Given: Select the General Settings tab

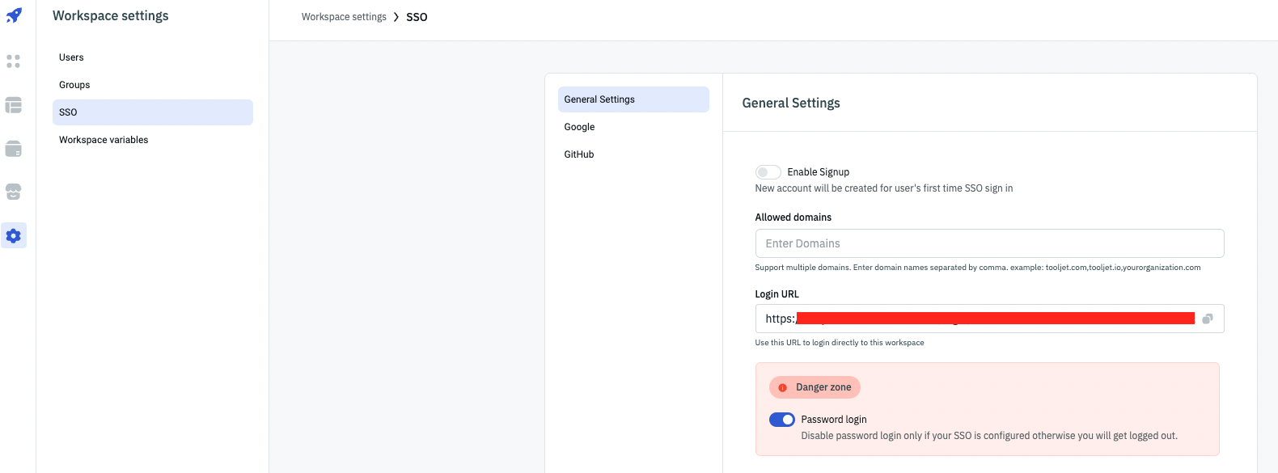Looking at the screenshot, I should coord(633,99).
